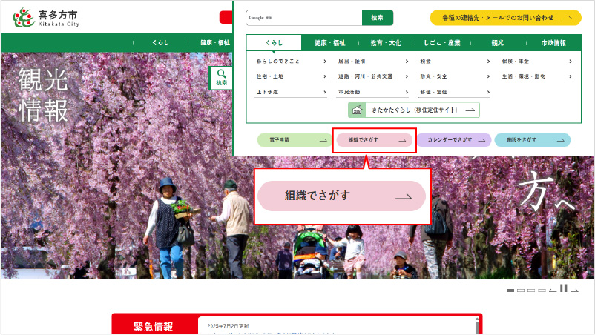The height and width of the screenshot is (335, 595).
Task: Switch to the 健康・福祉 tab in mega menu
Action: coord(329,43)
